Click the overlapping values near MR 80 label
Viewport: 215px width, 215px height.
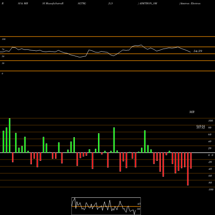click(200, 127)
